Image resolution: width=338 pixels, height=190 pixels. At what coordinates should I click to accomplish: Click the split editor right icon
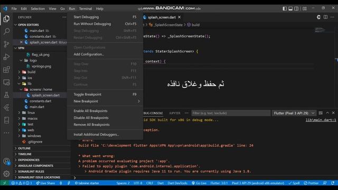tap(325, 17)
